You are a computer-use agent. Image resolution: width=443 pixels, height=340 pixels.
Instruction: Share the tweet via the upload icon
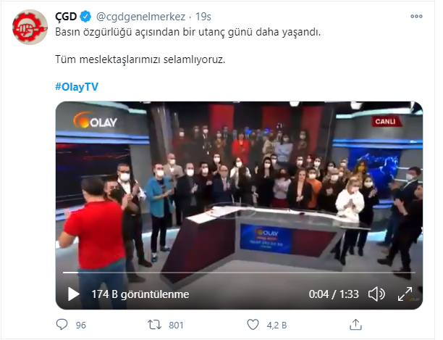point(355,325)
